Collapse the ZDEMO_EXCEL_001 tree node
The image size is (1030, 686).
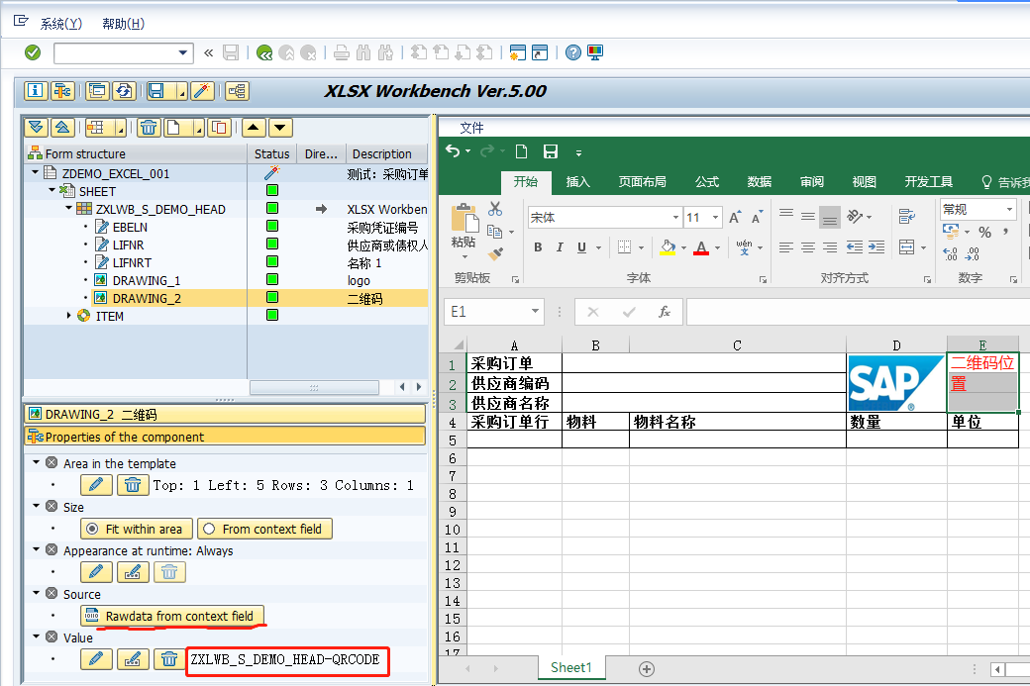[x=36, y=172]
